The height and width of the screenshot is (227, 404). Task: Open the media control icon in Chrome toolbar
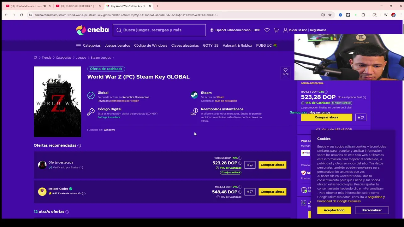[386, 15]
